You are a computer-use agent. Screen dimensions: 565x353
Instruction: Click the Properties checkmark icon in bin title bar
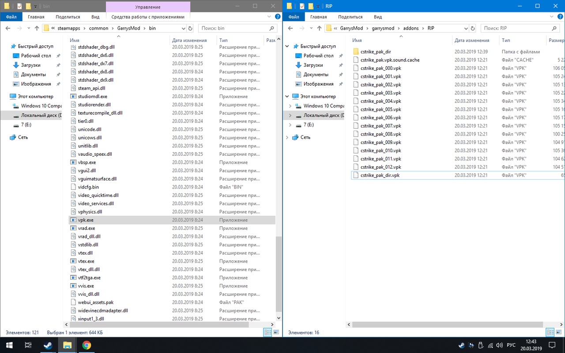(19, 6)
